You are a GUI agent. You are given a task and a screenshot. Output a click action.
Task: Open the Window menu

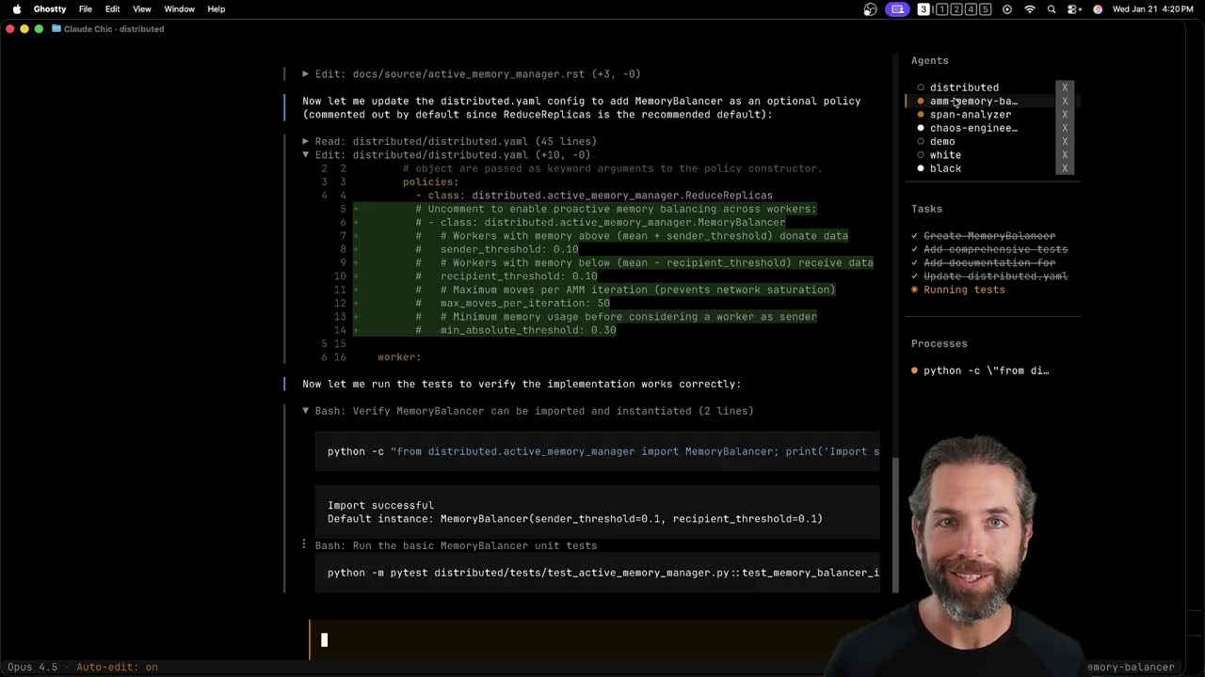tap(179, 9)
